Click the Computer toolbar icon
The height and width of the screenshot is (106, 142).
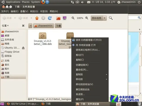pyautogui.click(x=65, y=18)
